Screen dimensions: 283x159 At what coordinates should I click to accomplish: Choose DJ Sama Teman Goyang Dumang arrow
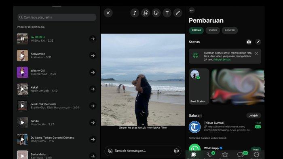pos(93,139)
